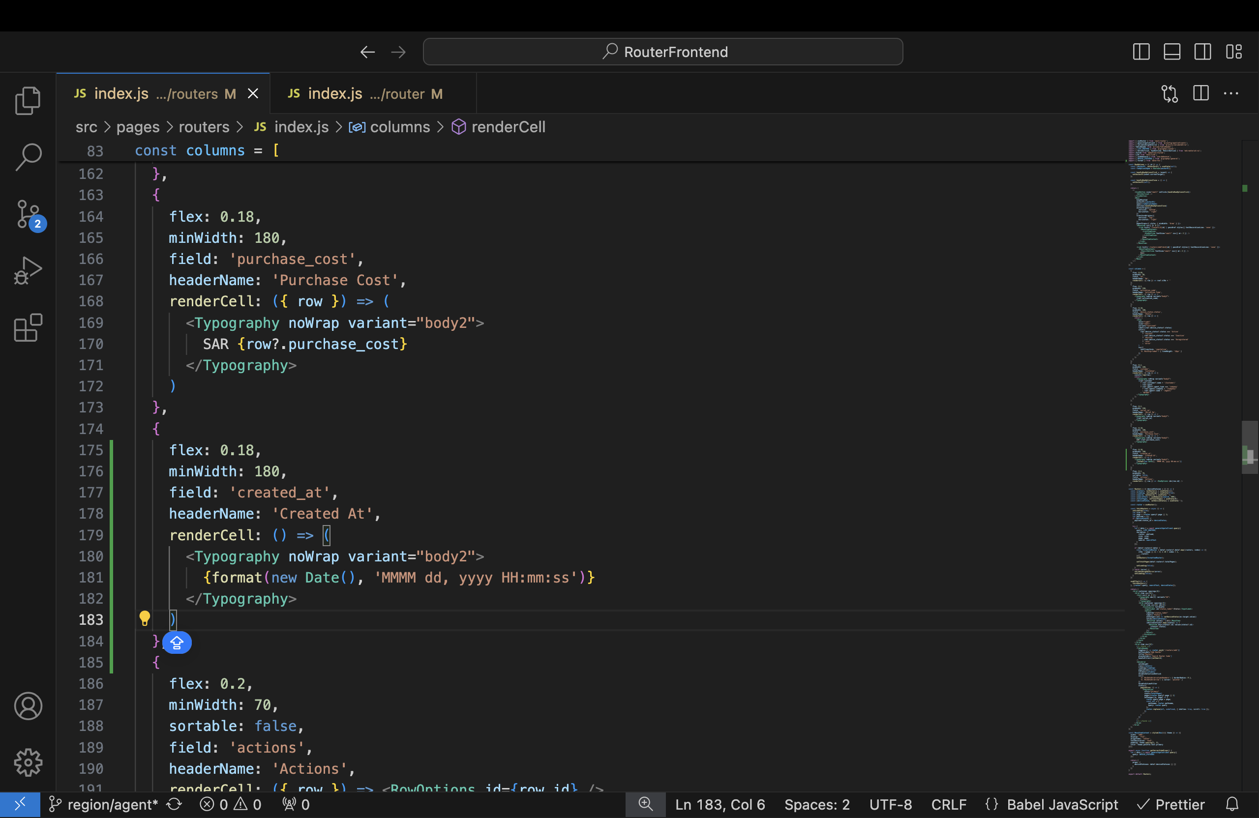Click the lightbulb code action icon
Viewport: 1259px width, 818px height.
(x=145, y=618)
